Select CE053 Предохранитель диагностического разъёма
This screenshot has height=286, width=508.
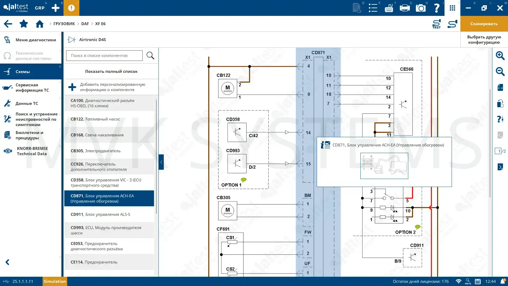coord(109,246)
